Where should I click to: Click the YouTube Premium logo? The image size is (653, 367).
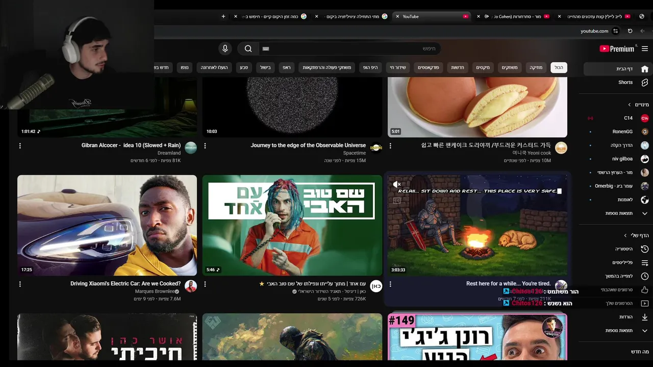click(x=617, y=49)
